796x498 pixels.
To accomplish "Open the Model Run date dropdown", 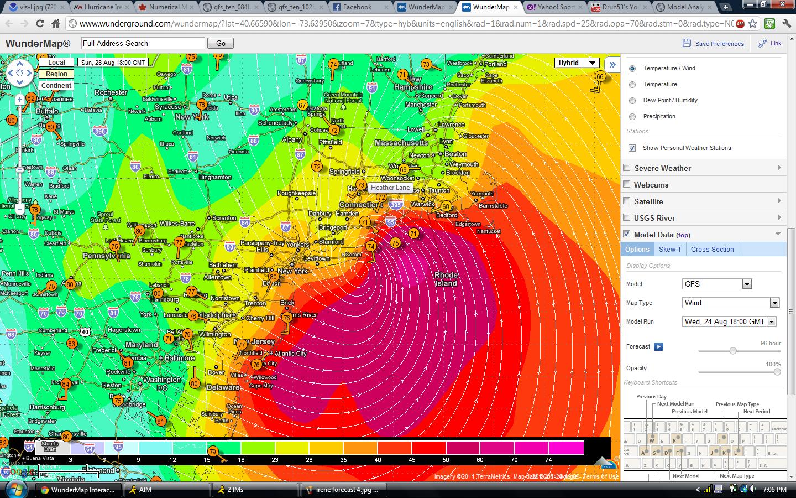I will [729, 321].
